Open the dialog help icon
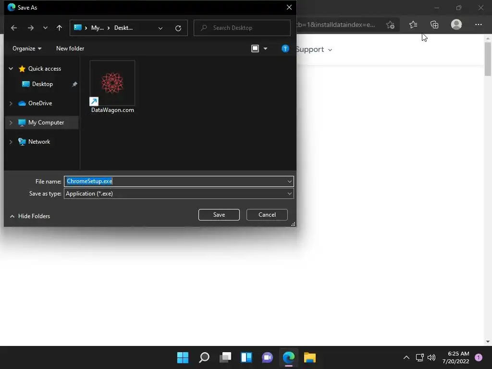 tap(285, 49)
